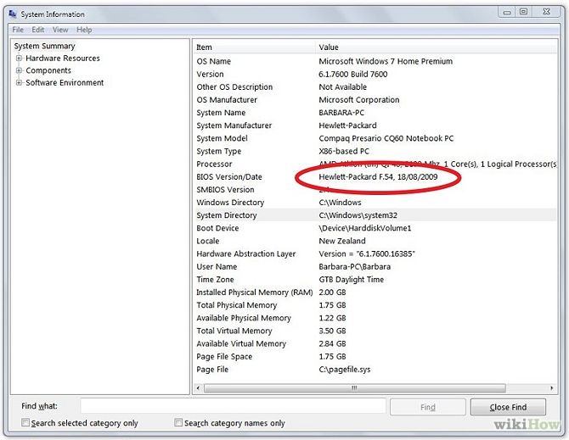The width and height of the screenshot is (569, 440).
Task: Select the Time Zone row
Action: (375, 280)
